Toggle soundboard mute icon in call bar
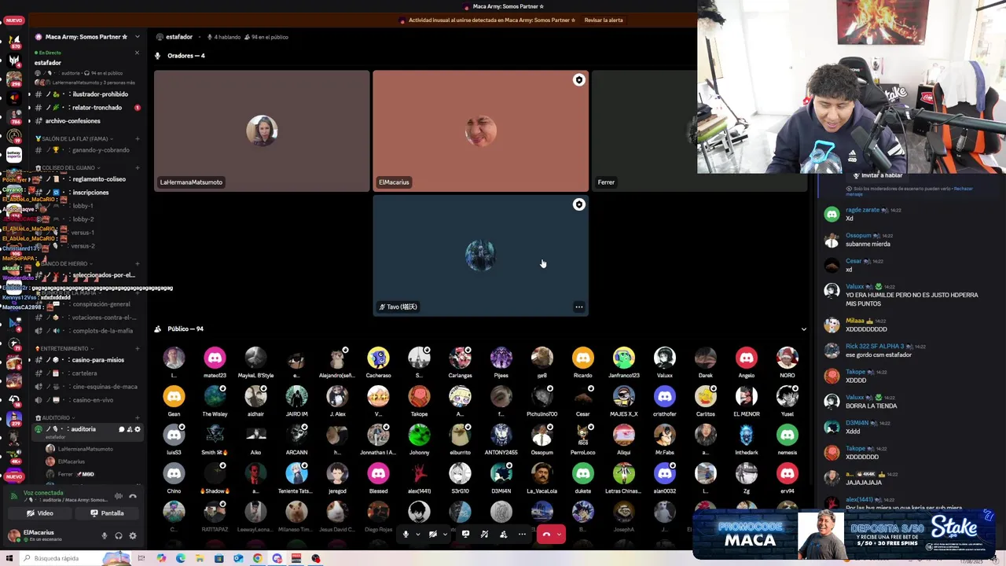Viewport: 1006px width, 566px height. (x=484, y=535)
